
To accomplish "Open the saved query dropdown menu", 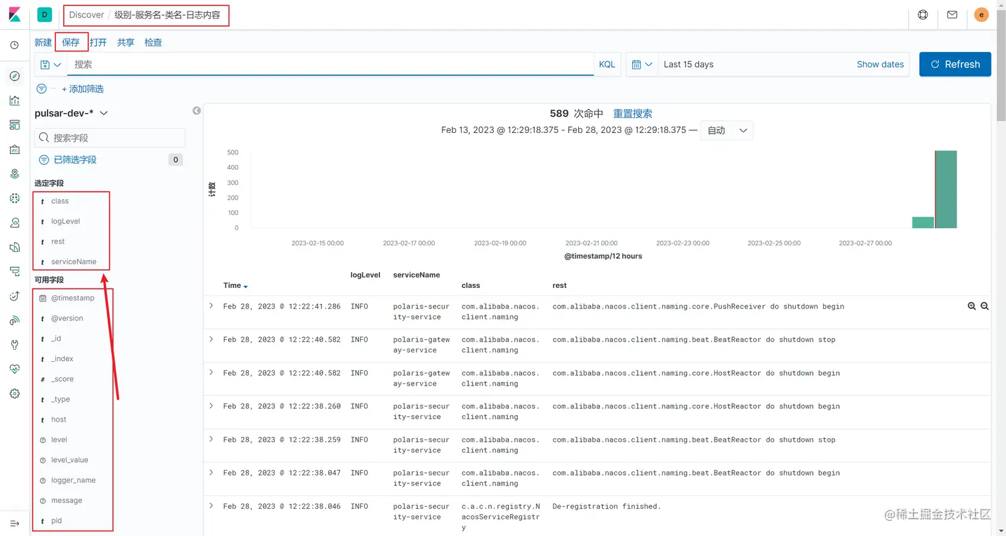I will pos(51,65).
